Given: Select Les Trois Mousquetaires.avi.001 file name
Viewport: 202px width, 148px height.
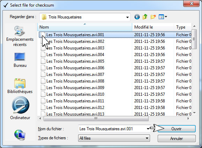Looking at the screenshot, I should pos(75,35).
